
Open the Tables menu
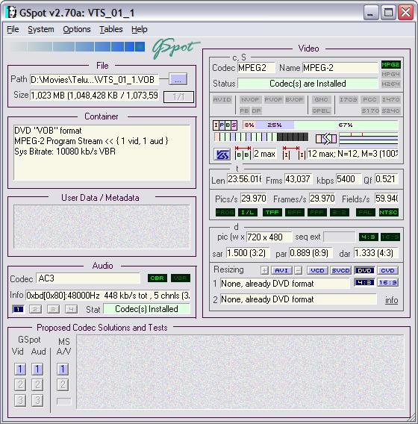(x=111, y=29)
